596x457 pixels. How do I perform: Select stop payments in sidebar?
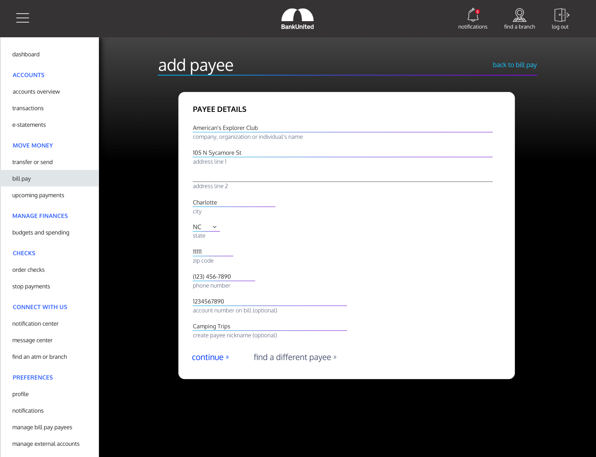pyautogui.click(x=31, y=286)
